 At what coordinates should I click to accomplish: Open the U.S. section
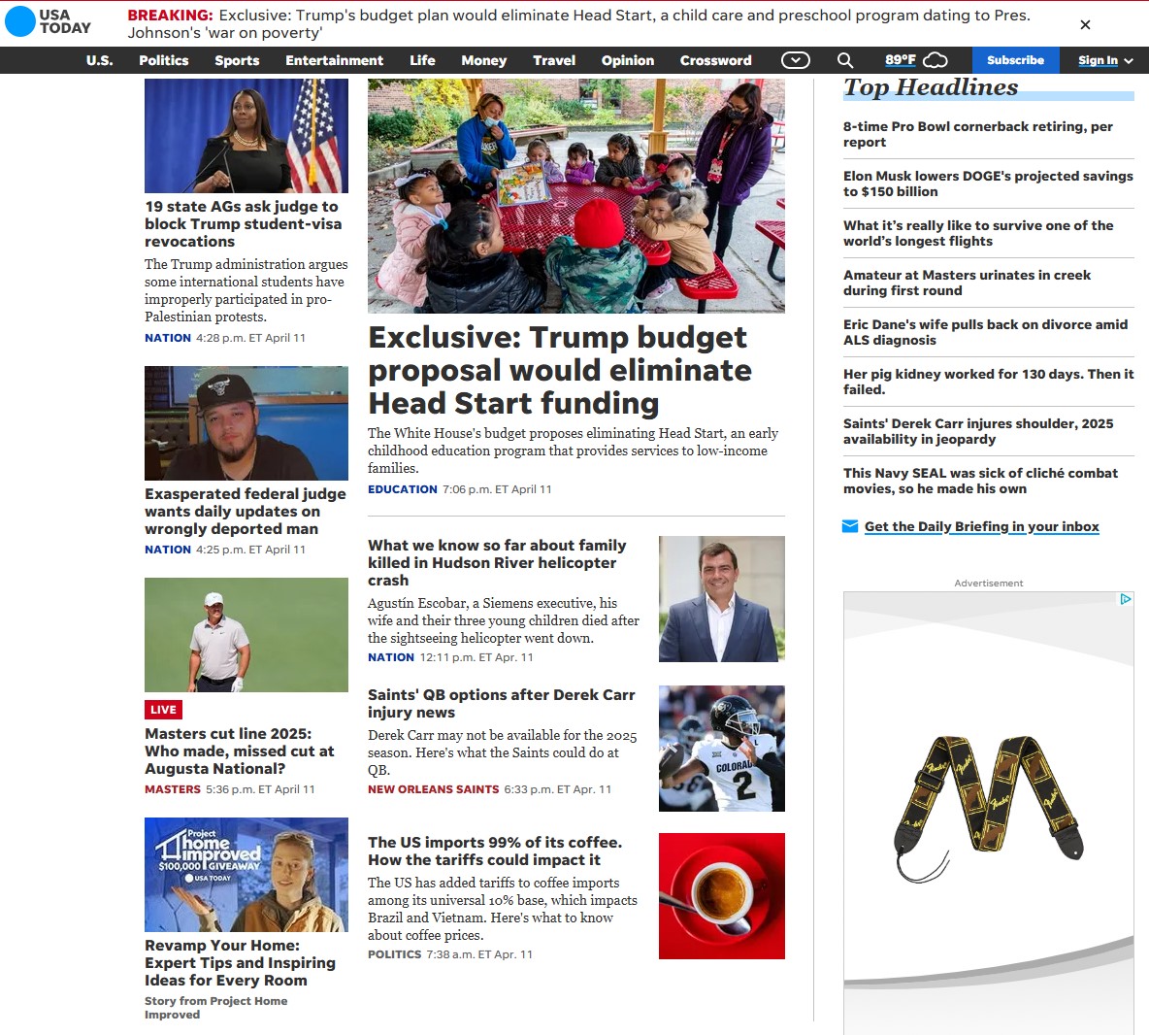pyautogui.click(x=100, y=60)
